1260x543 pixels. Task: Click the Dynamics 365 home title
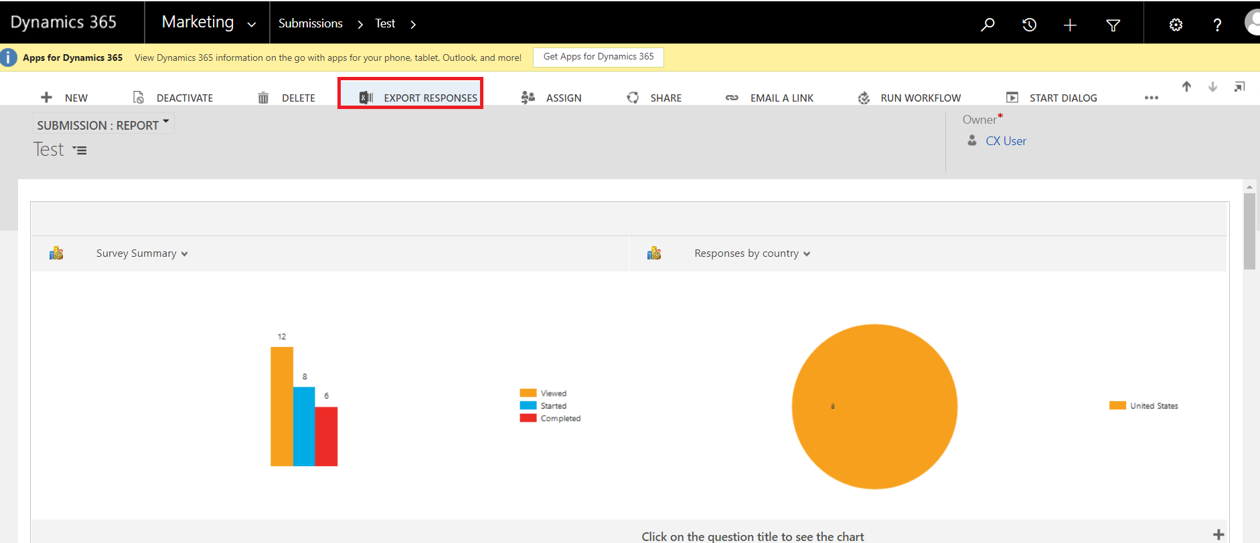(x=64, y=22)
